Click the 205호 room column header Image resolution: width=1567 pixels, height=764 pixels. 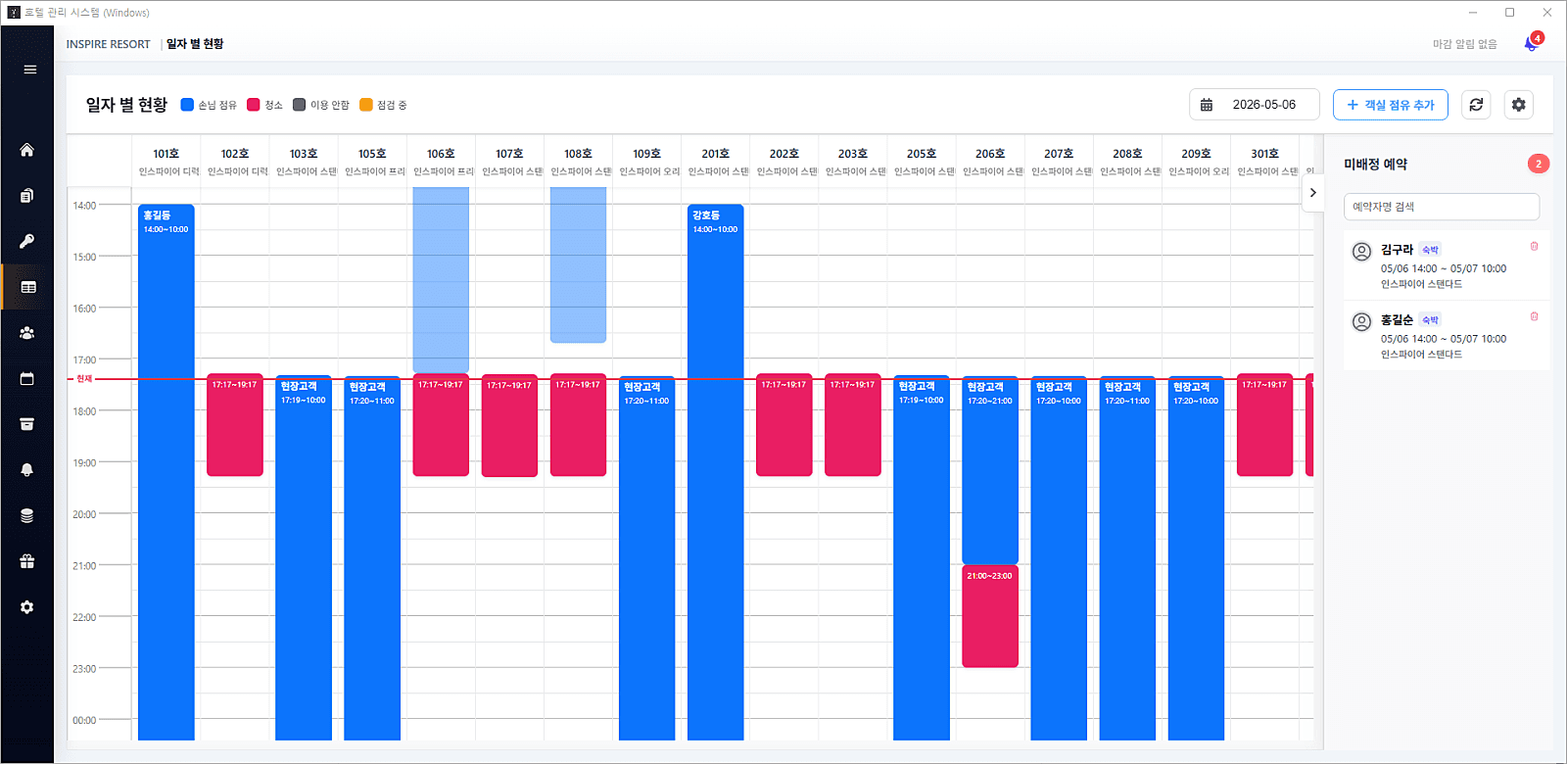[x=922, y=162]
